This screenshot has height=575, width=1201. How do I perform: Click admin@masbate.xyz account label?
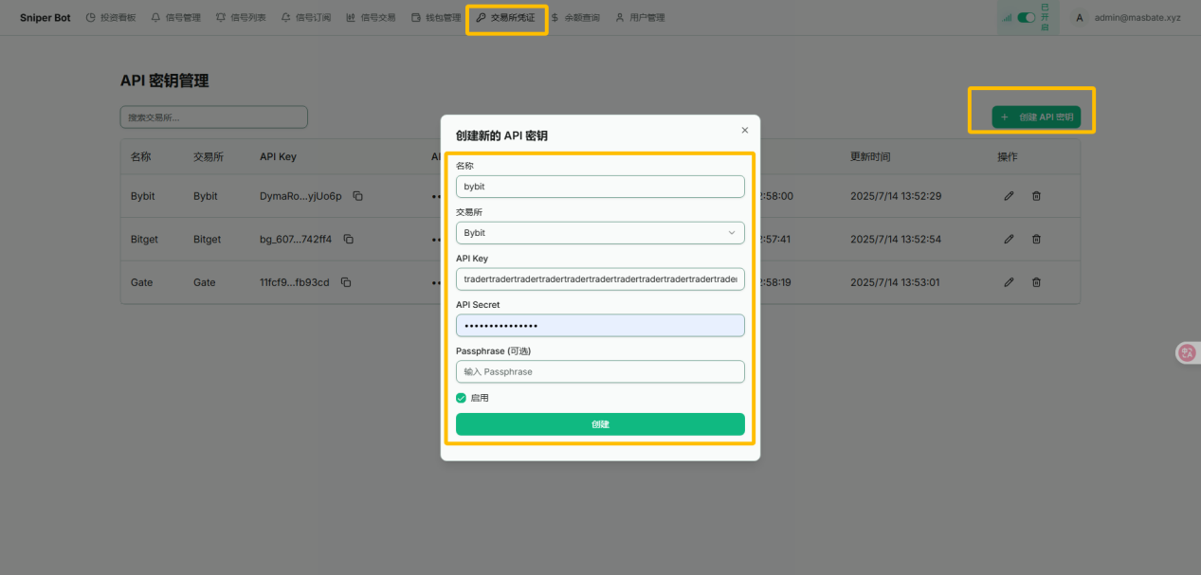[x=1137, y=17]
